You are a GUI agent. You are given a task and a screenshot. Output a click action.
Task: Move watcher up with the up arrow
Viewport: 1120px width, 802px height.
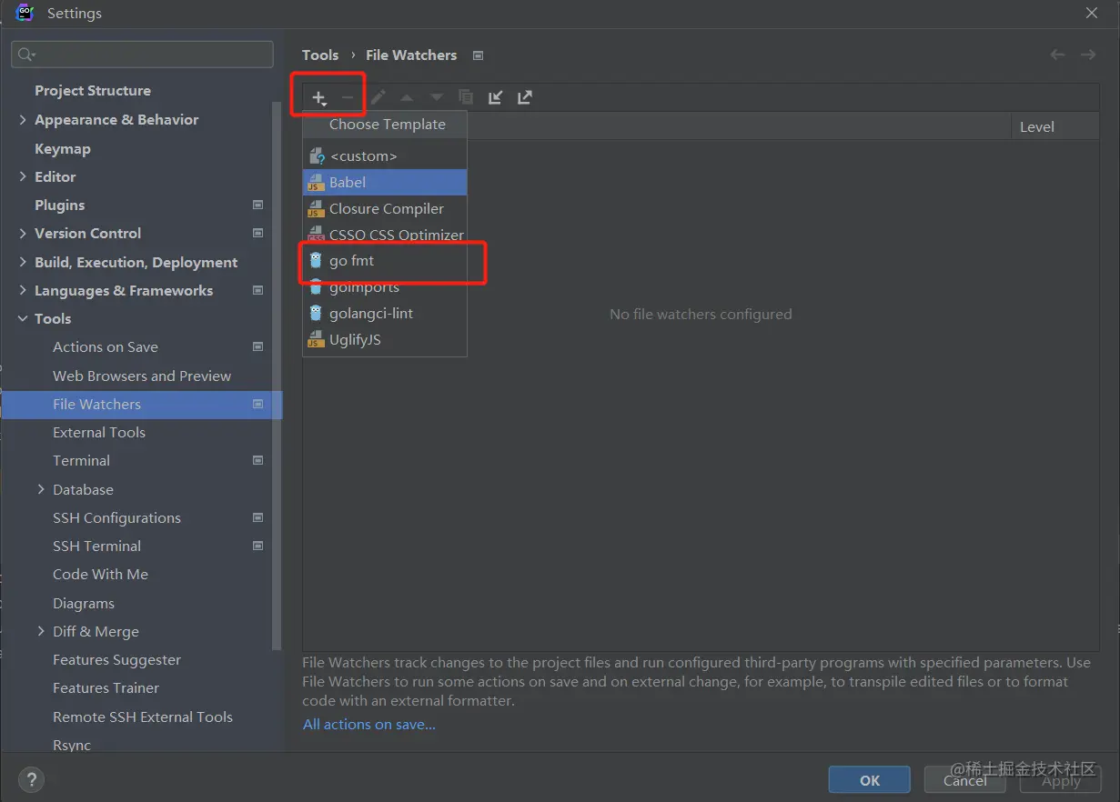coord(407,97)
